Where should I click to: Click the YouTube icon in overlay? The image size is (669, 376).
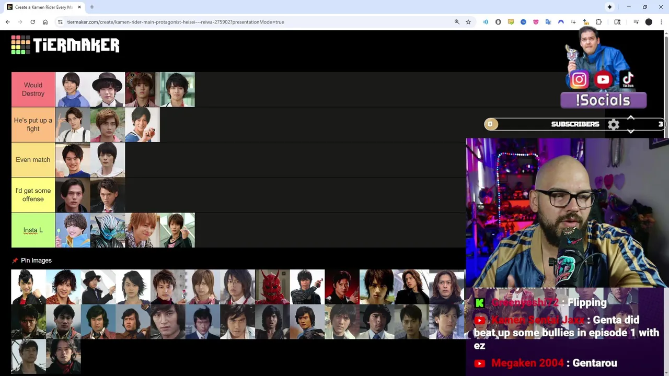click(x=603, y=79)
